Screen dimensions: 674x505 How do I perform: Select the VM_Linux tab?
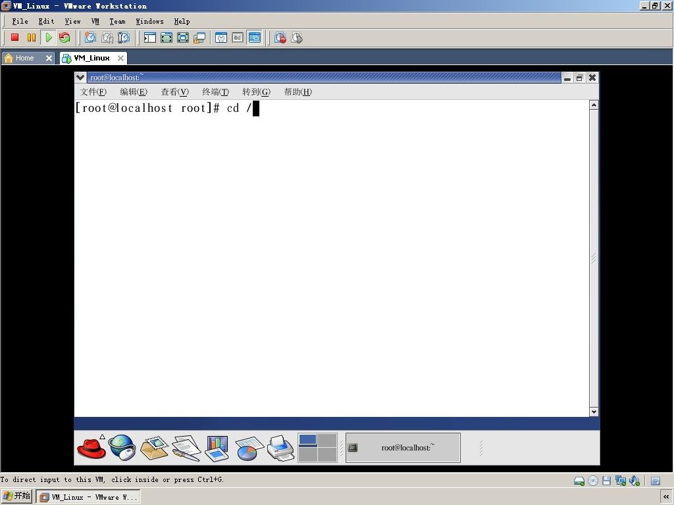[91, 58]
